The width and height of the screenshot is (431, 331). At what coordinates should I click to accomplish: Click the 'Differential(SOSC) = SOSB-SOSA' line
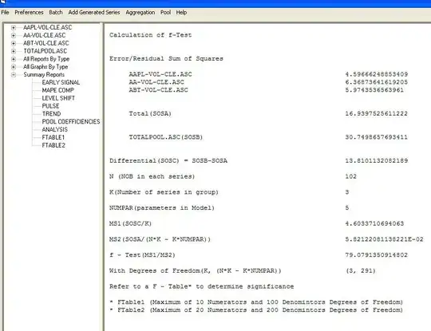pos(168,160)
